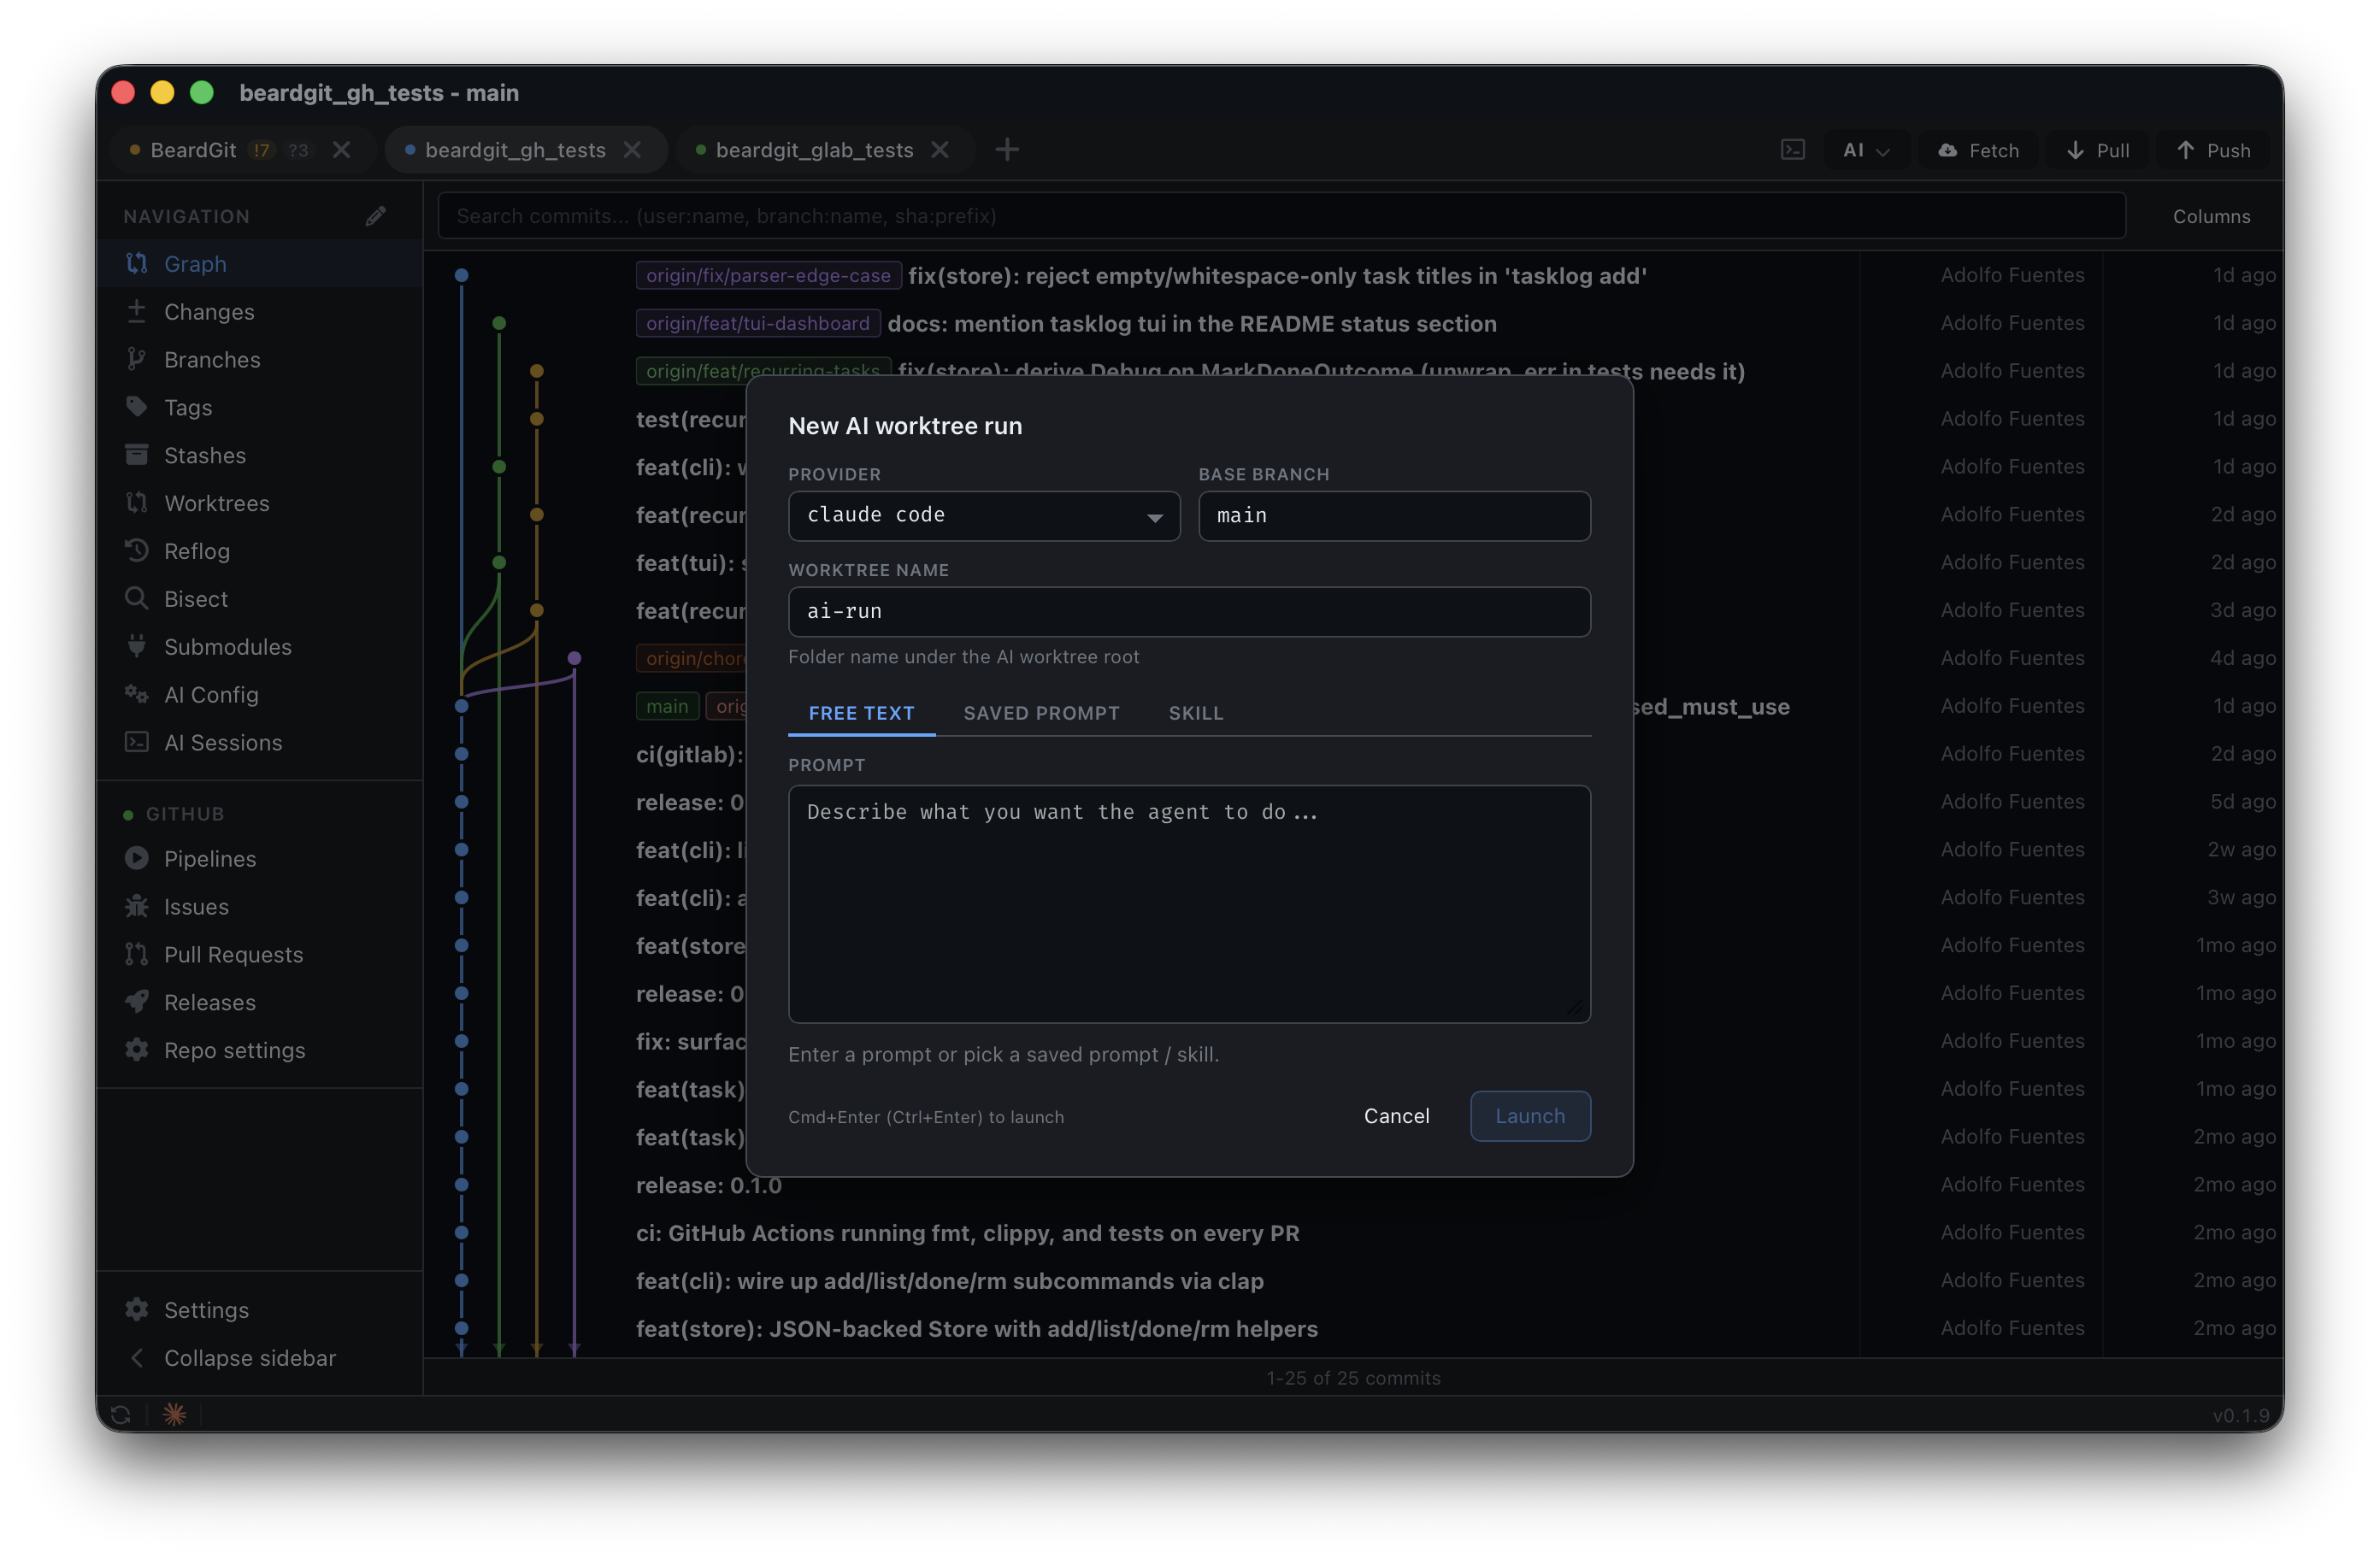Select commit 'docs: mention tasklog tui in README'
This screenshot has width=2380, height=1559.
(1192, 324)
